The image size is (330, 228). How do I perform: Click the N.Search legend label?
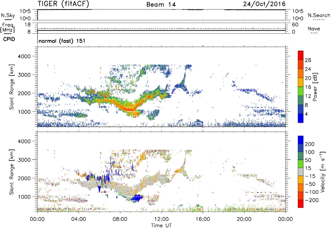tap(318, 15)
